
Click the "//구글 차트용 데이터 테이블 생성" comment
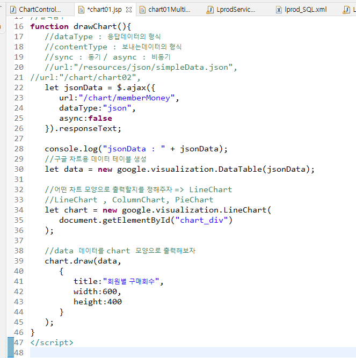96,159
